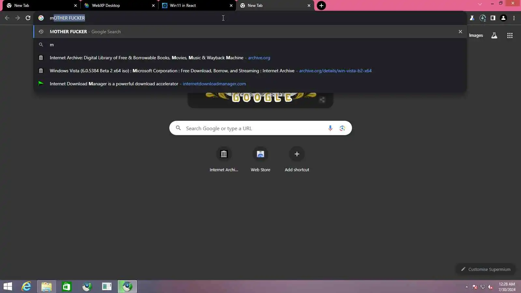Viewport: 521px width, 293px height.
Task: Open the Windows Start button
Action: [x=8, y=286]
